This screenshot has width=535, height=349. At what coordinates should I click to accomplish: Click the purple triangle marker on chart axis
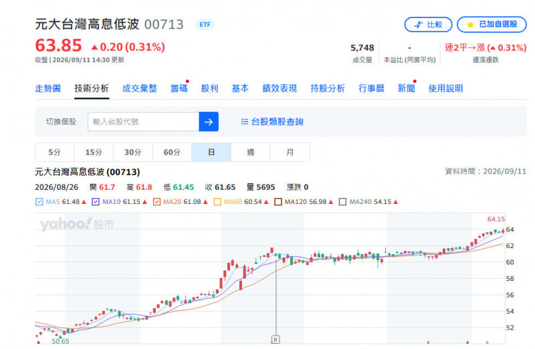pos(467,342)
